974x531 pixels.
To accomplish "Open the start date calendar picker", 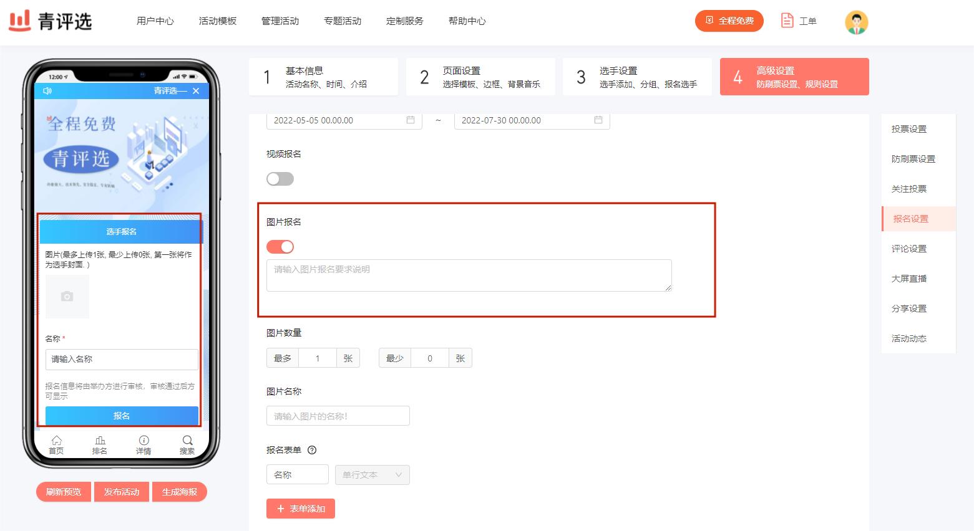I will click(411, 120).
